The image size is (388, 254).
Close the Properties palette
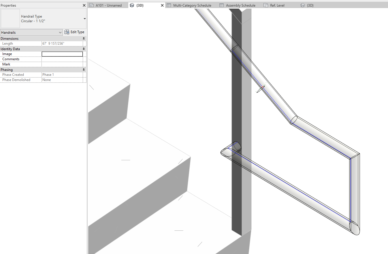[84, 5]
